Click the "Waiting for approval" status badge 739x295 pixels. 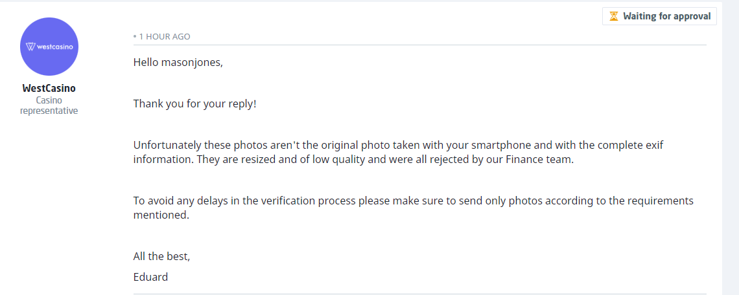click(659, 16)
